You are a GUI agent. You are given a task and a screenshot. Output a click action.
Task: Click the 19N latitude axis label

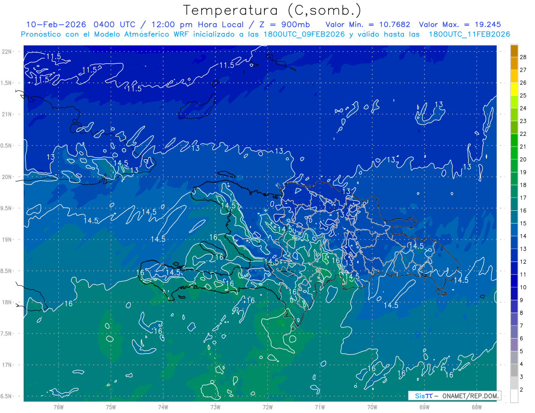pyautogui.click(x=7, y=240)
